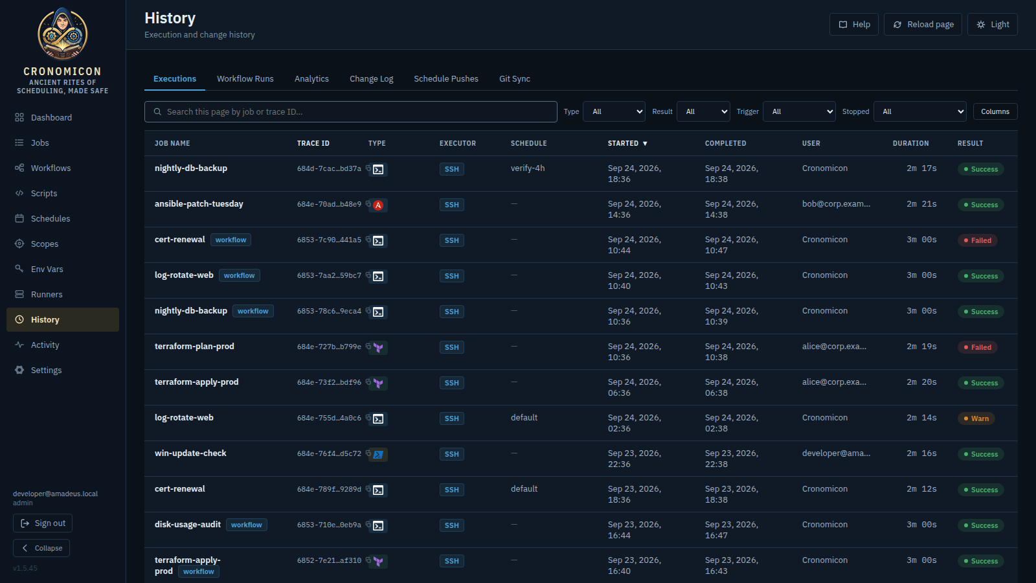Viewport: 1036px width, 583px height.
Task: Go to Workflows via its sidebar icon
Action: 19,168
